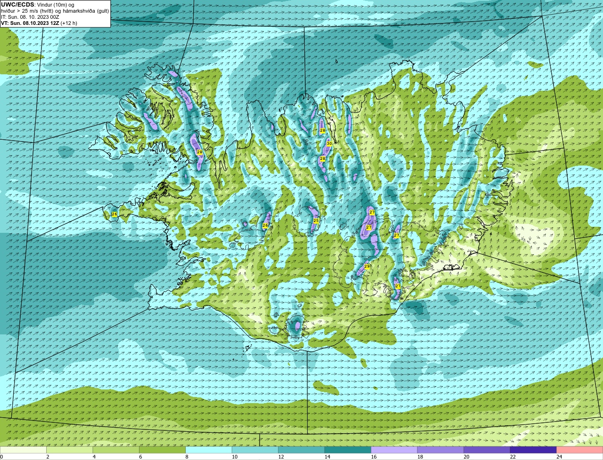
Task: Click the legend scale number 14
Action: tap(327, 457)
